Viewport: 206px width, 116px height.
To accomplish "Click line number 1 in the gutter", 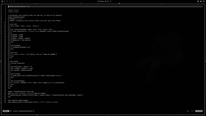I will (5, 6).
